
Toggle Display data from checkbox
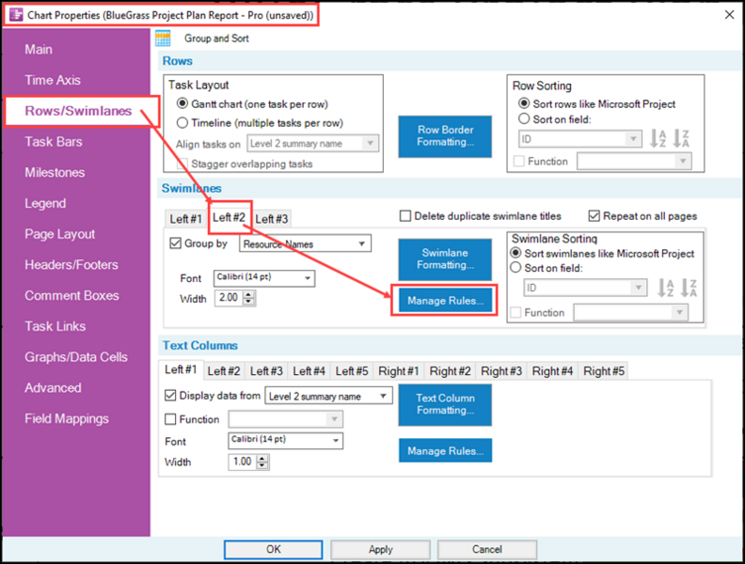tap(170, 395)
